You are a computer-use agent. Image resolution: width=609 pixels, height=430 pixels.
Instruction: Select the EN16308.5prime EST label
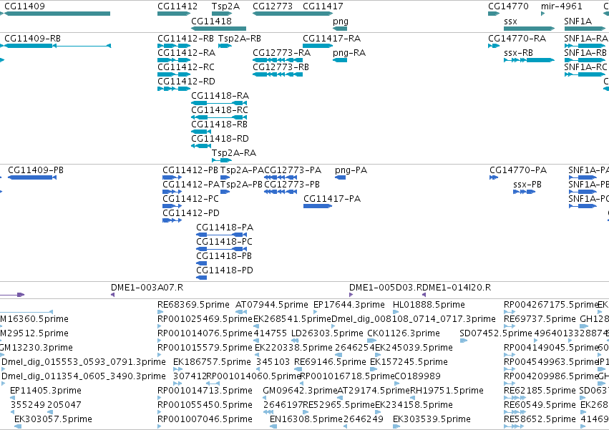pyautogui.click(x=306, y=419)
